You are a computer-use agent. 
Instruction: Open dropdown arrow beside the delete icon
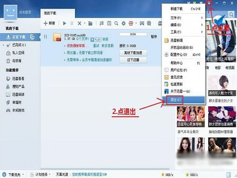point(84,23)
